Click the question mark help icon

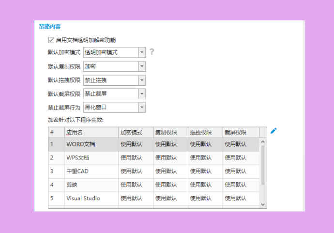(152, 51)
